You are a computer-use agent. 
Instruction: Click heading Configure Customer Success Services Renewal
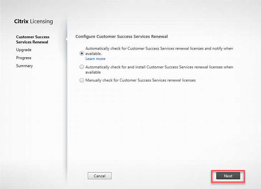pyautogui.click(x=121, y=36)
